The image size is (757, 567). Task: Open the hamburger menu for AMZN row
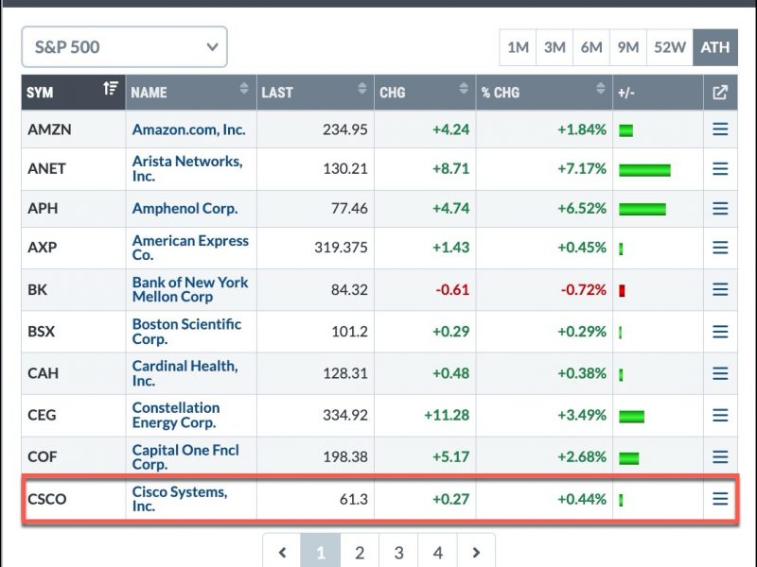tap(720, 129)
